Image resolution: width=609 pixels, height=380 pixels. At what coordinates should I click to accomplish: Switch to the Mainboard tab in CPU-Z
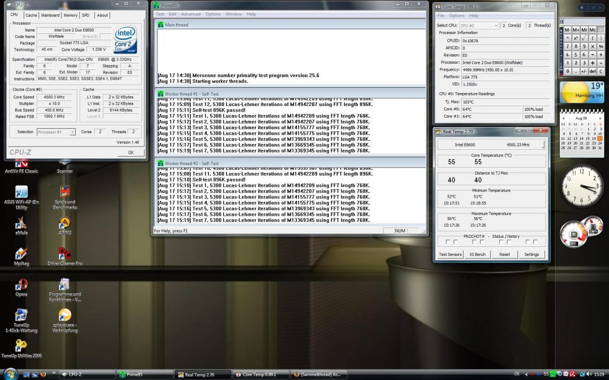[50, 15]
